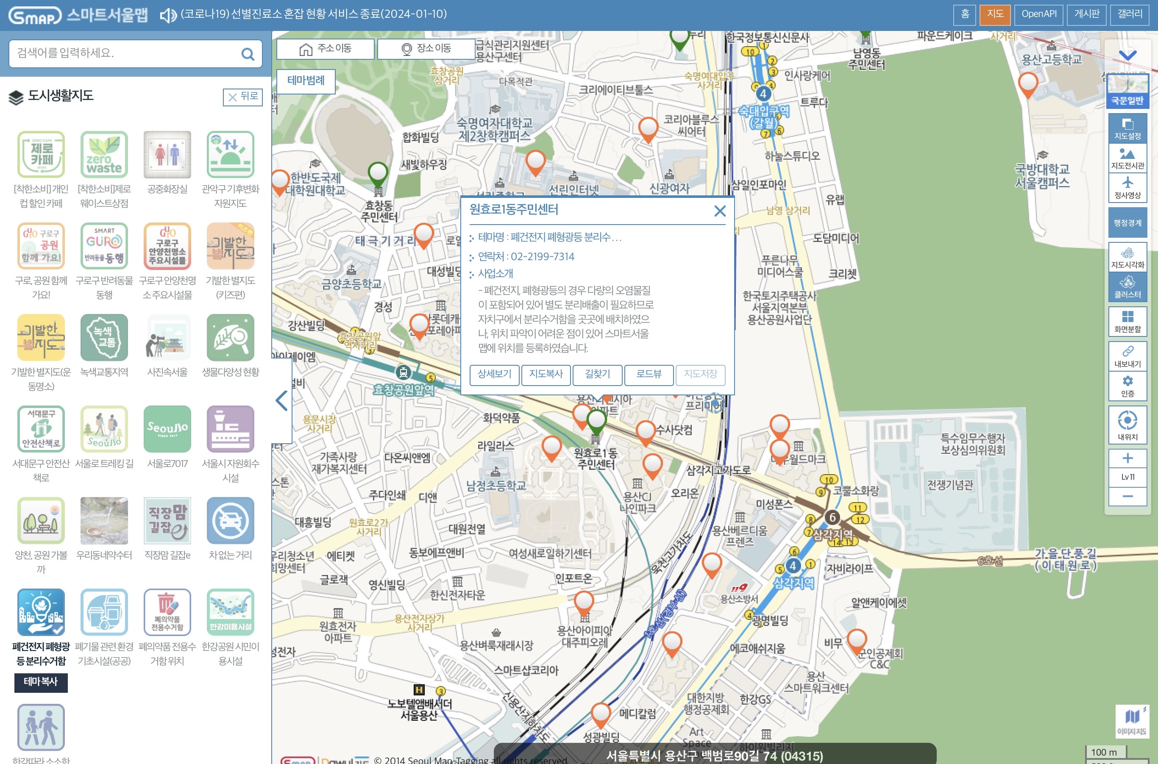Screen dimensions: 1158x764
Task: Toggle 행정경계 boundary overlay
Action: point(1127,222)
